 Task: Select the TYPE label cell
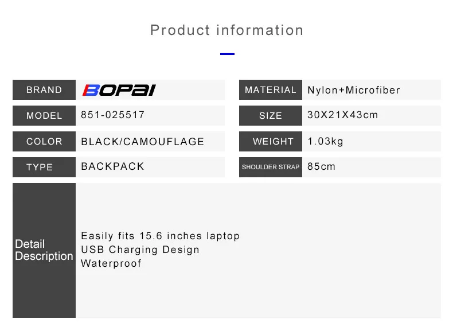pos(44,167)
